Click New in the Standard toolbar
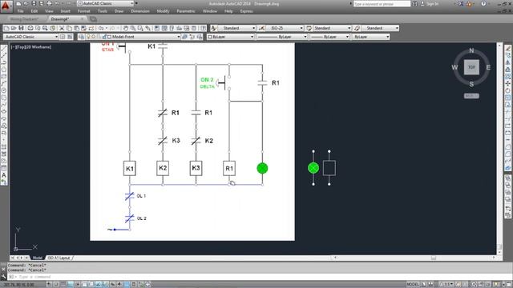This screenshot has width=513, height=288. (6, 29)
